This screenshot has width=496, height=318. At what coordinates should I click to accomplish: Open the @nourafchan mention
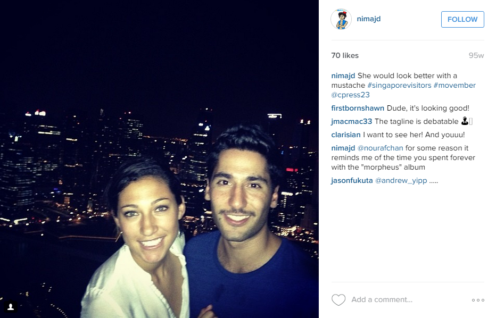point(380,148)
